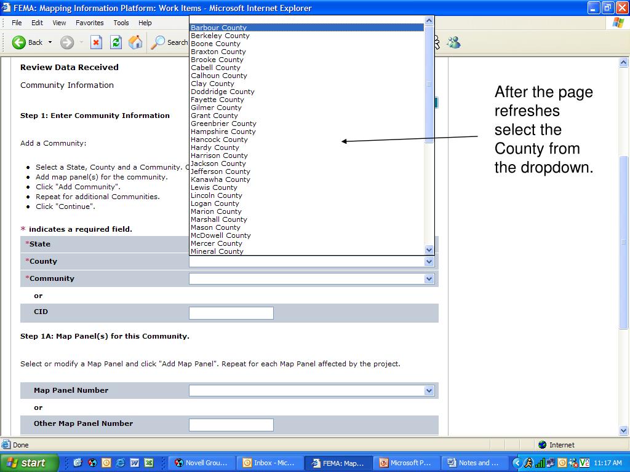Stop loading with the Stop icon
The width and height of the screenshot is (630, 472).
coord(96,42)
